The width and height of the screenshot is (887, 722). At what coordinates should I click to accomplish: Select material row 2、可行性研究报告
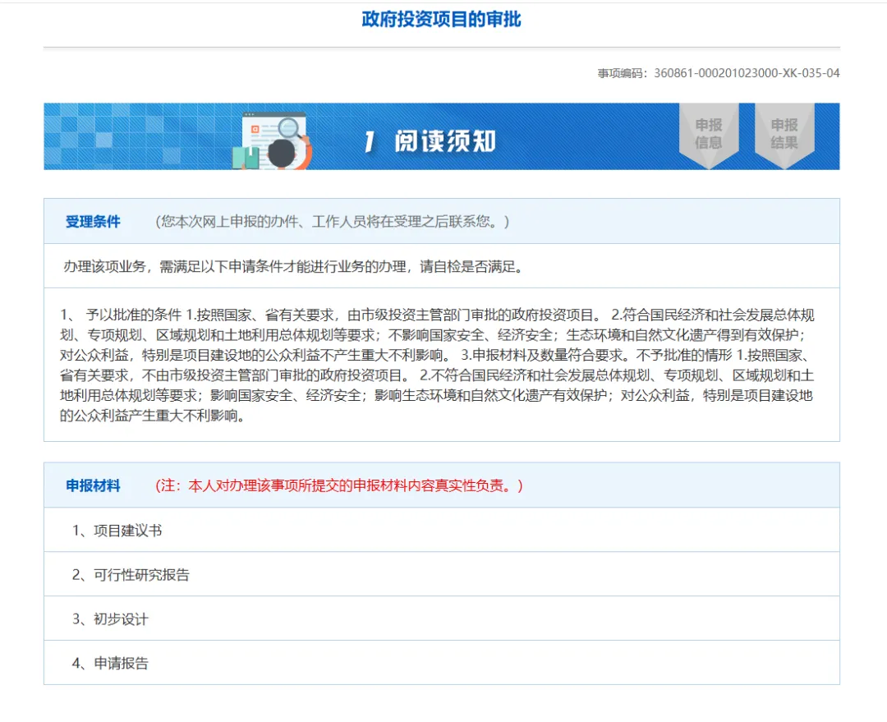[x=442, y=574]
